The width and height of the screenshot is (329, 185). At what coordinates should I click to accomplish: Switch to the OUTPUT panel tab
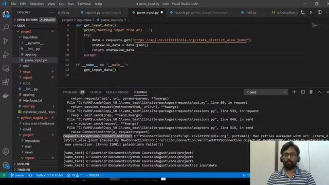(x=96, y=92)
